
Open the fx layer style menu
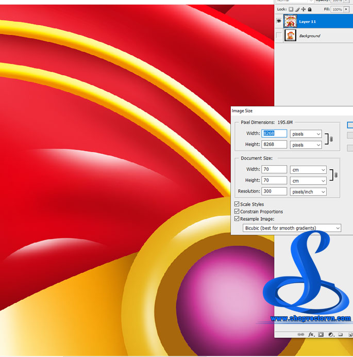311,334
